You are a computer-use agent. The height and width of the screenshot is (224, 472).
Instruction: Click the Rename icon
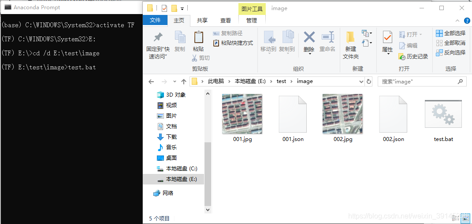click(327, 37)
